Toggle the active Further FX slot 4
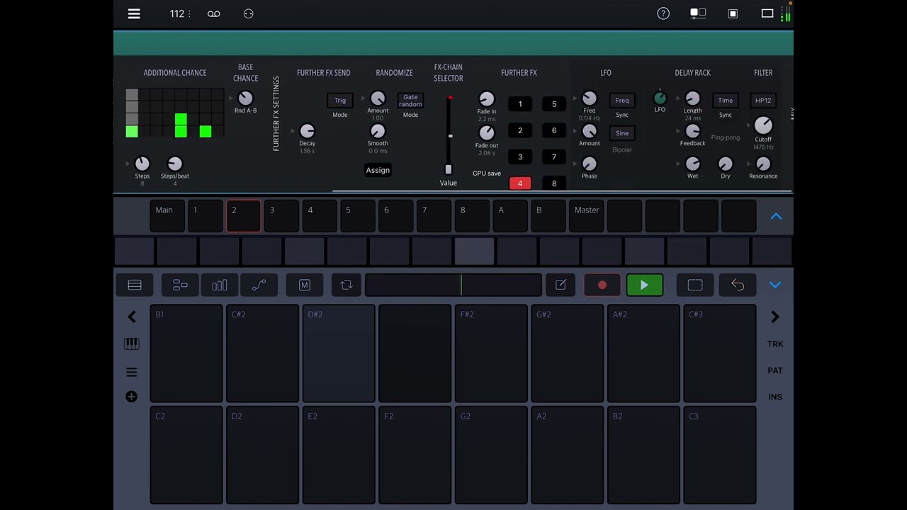Viewport: 907px width, 510px height. tap(520, 183)
